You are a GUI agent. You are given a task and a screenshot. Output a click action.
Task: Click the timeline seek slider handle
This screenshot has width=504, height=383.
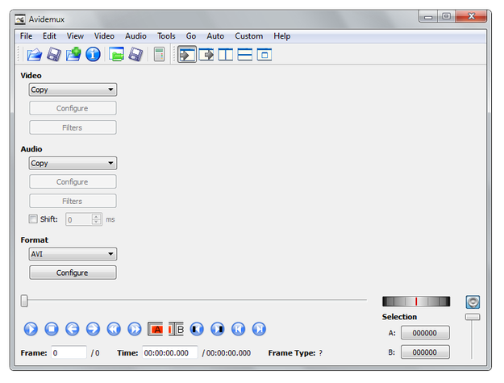click(24, 301)
